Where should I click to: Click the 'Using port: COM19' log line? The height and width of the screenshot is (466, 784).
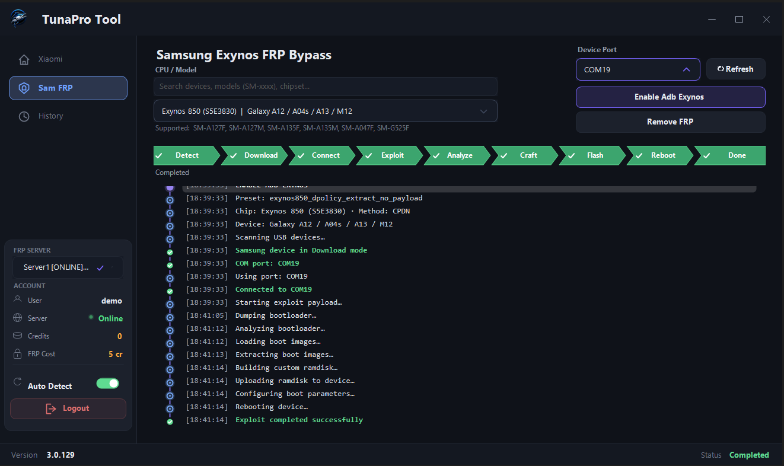272,277
